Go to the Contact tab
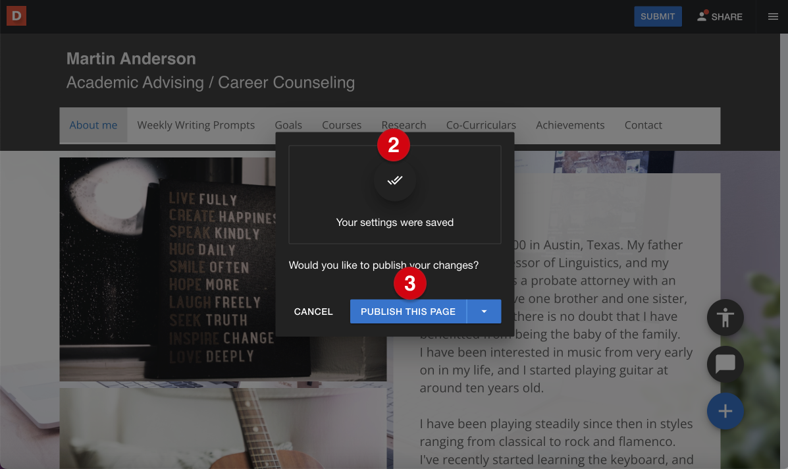This screenshot has height=469, width=788. click(643, 125)
